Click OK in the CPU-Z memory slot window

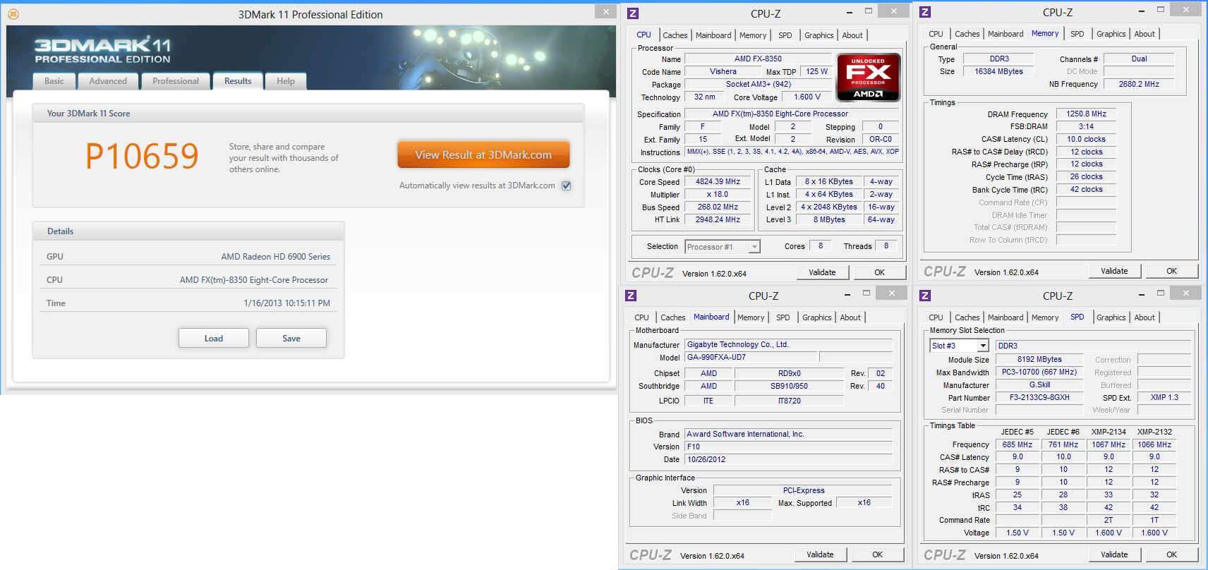coord(1171,554)
